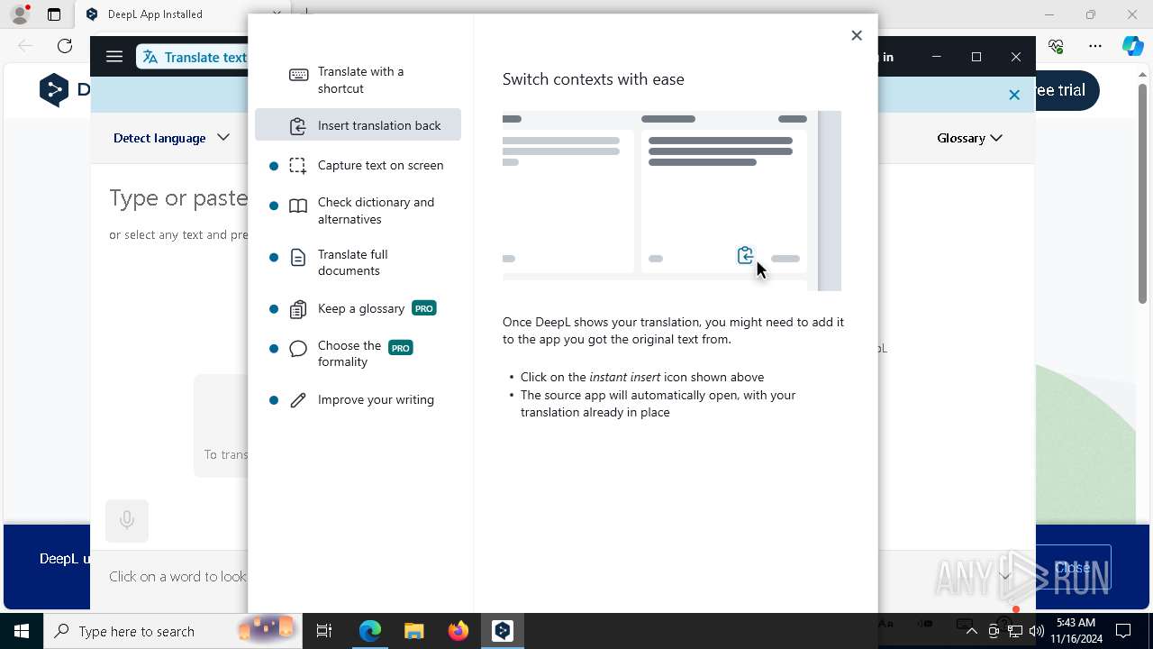This screenshot has height=649, width=1153.
Task: Open Firefox from the taskbar
Action: pyautogui.click(x=458, y=631)
